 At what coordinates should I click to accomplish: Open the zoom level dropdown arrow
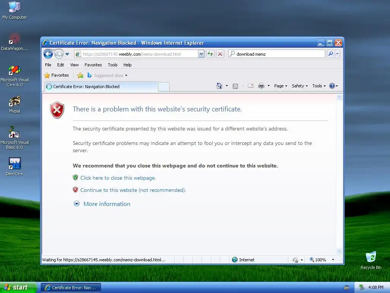(333, 259)
